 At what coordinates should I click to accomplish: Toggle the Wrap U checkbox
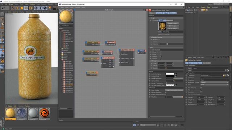(161, 56)
